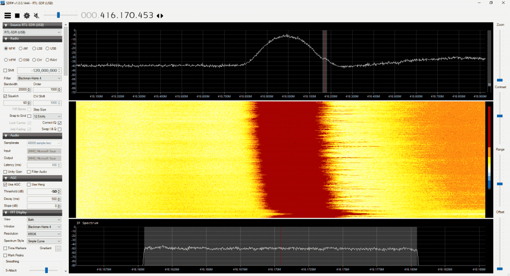Click the frequency tuning arrows icon

click(159, 16)
